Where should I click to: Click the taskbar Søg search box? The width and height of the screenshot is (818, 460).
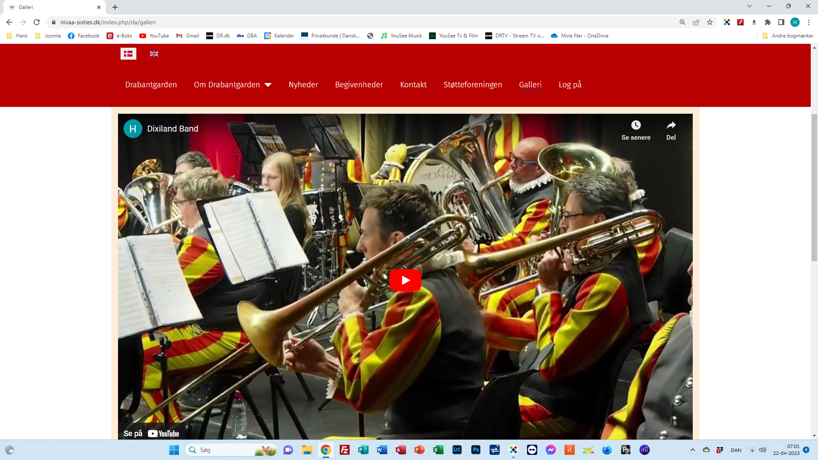click(231, 450)
